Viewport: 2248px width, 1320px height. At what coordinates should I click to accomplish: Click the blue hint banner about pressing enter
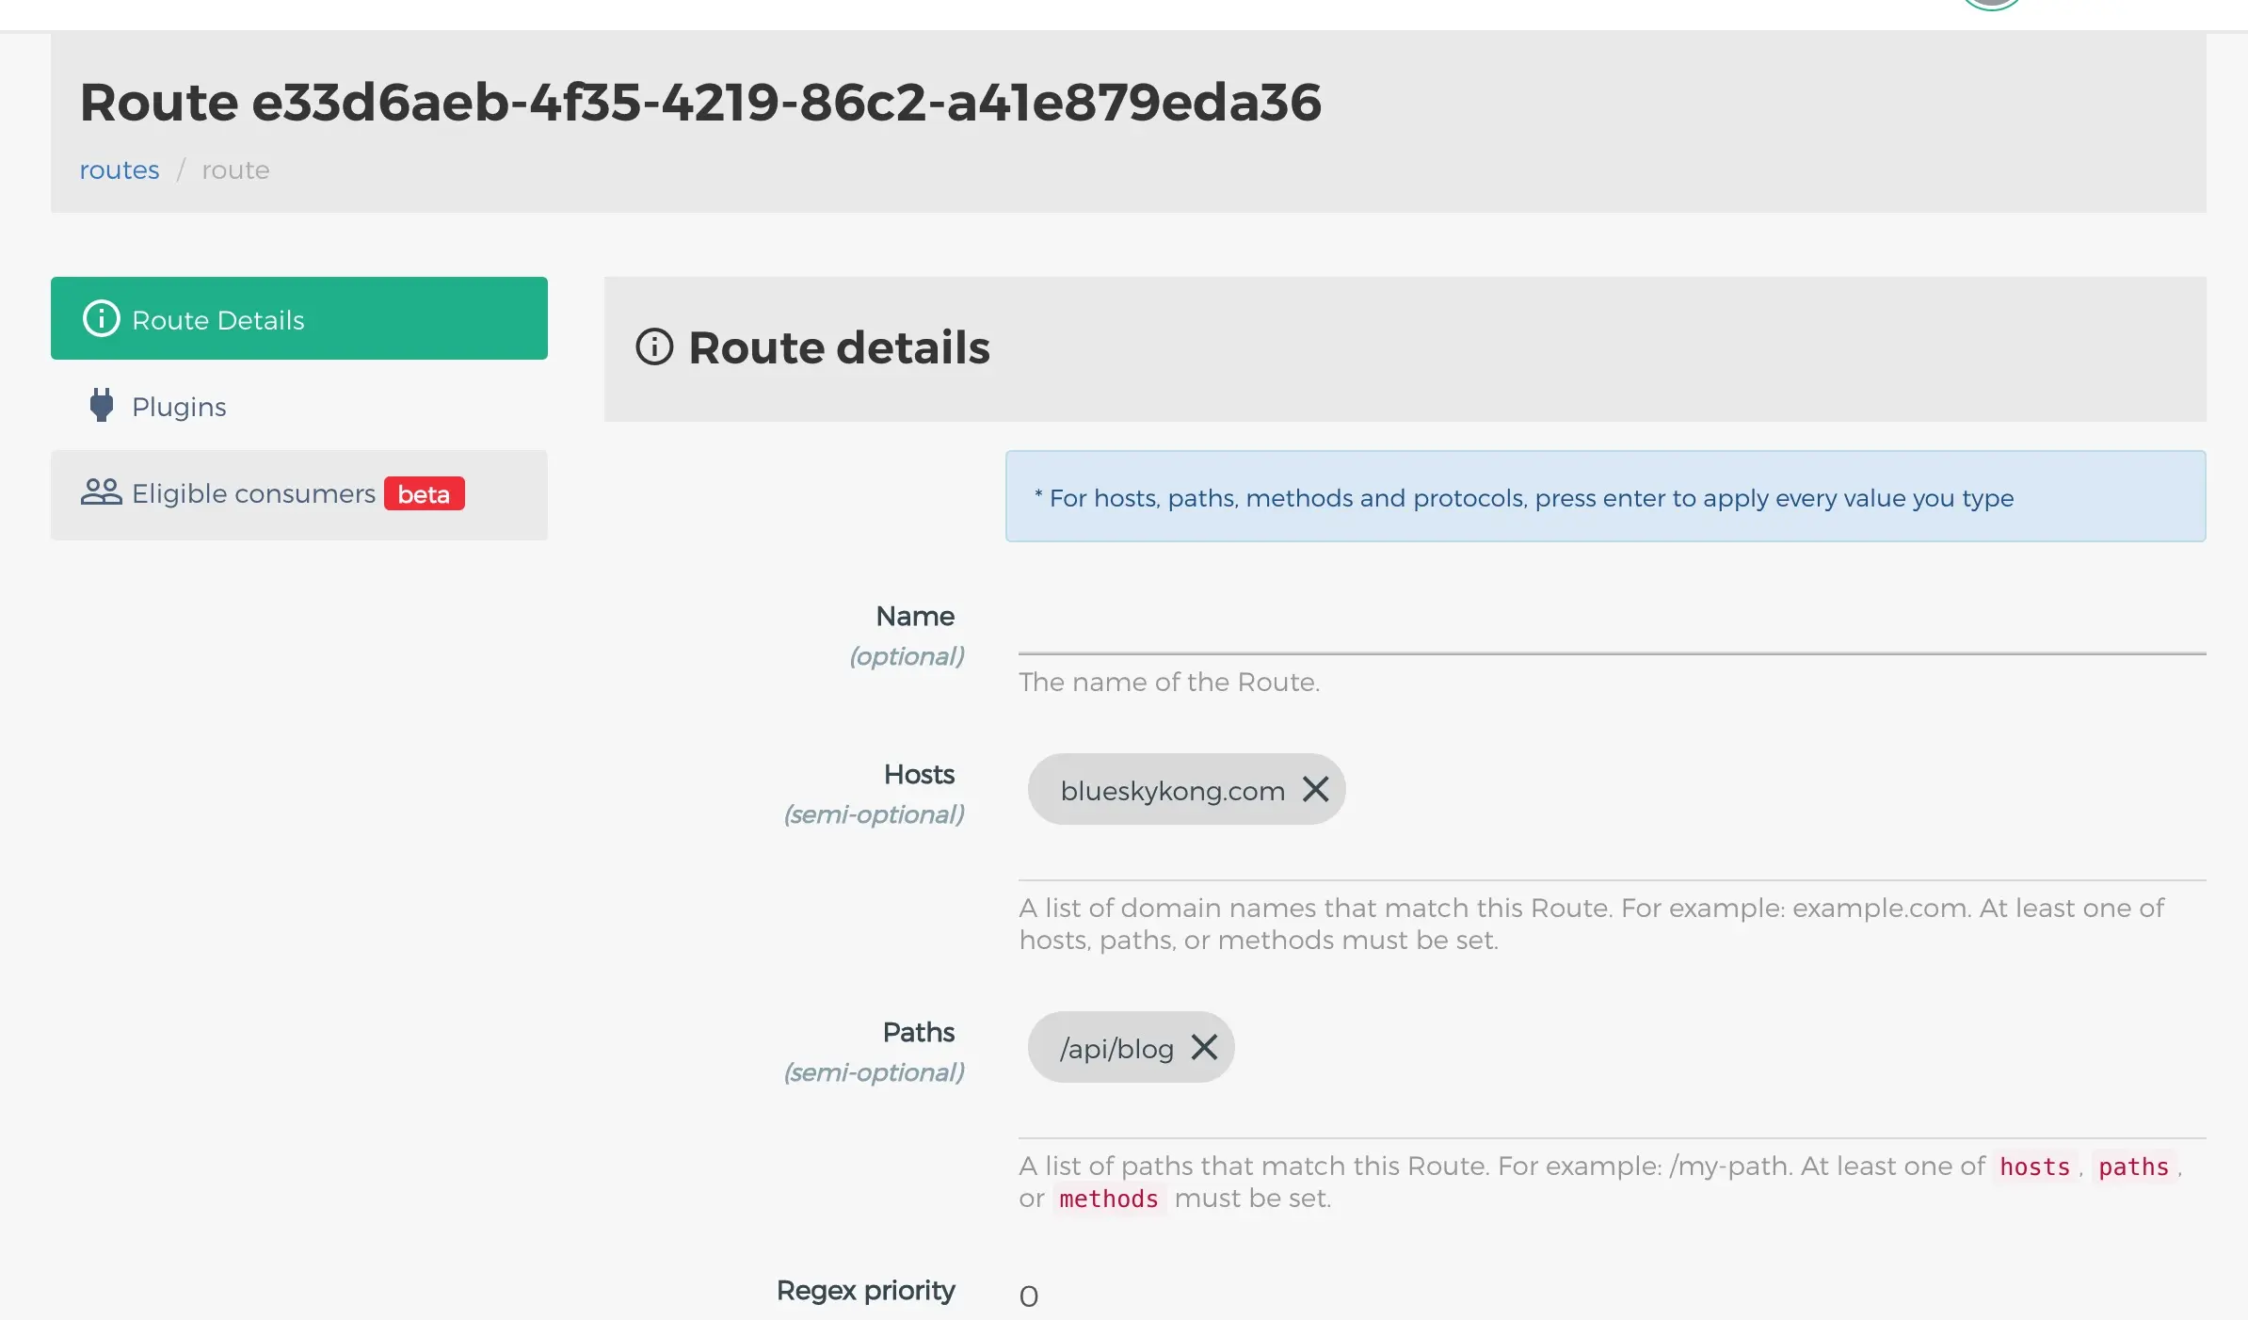(x=1605, y=497)
